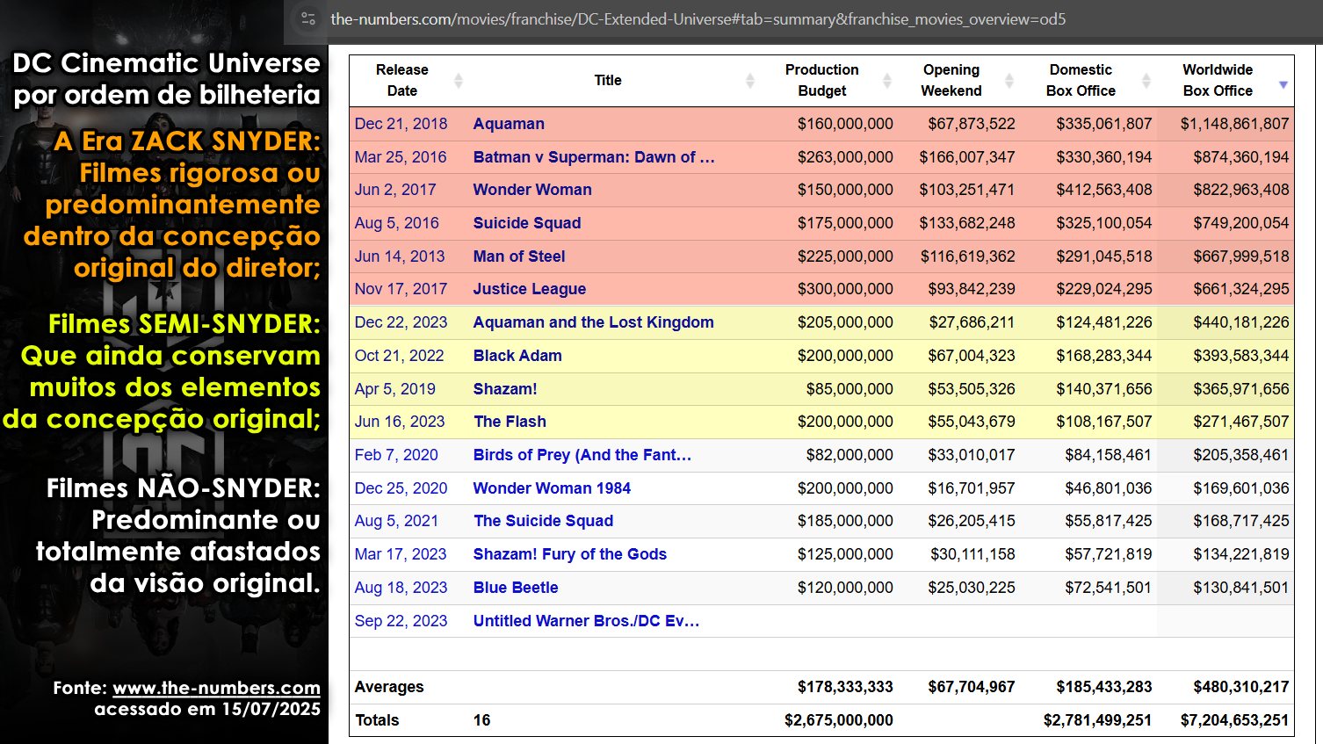This screenshot has height=744, width=1323.
Task: Click the Jun 2, 2017 release date
Action: click(x=395, y=190)
